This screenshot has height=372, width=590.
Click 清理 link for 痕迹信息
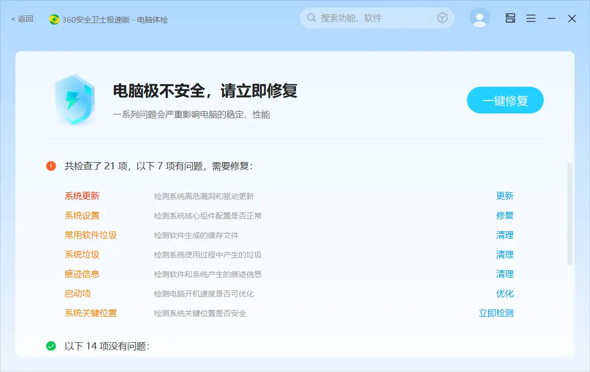point(505,274)
